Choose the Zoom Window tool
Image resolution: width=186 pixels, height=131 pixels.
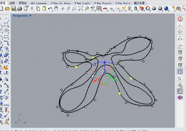(x=74, y=8)
